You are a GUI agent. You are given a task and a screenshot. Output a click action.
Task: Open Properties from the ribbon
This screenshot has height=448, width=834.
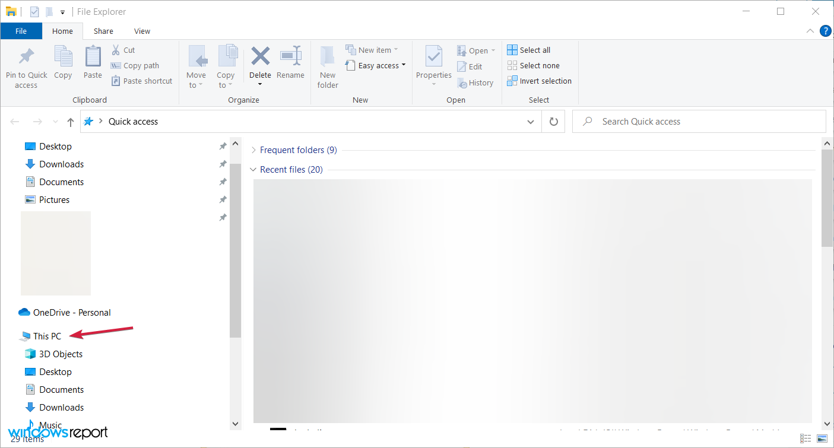(433, 58)
